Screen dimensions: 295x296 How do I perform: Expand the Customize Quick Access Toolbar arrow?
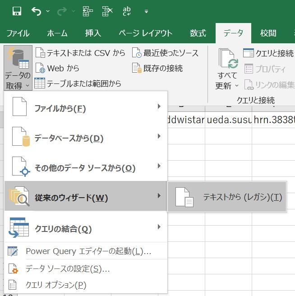click(x=146, y=11)
